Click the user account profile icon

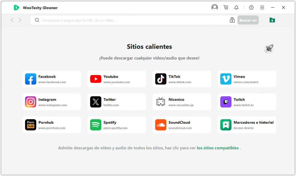point(214,7)
